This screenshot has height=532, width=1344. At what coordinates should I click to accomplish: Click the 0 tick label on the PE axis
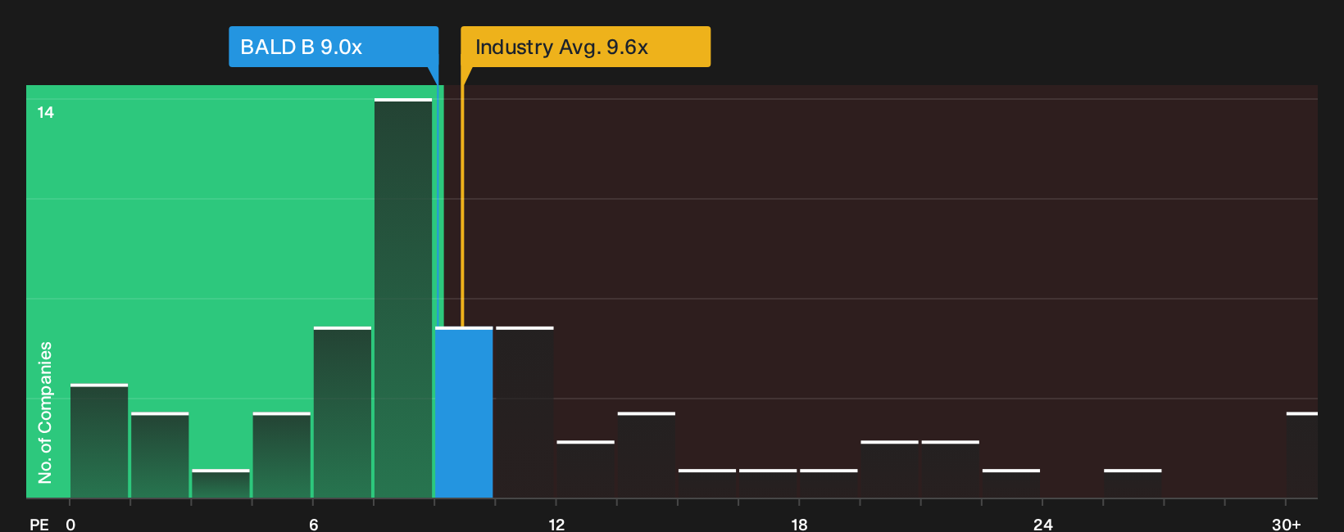pyautogui.click(x=70, y=525)
